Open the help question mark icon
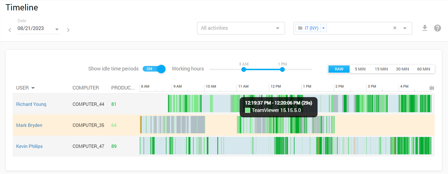This screenshot has width=448, height=174. click(x=437, y=28)
